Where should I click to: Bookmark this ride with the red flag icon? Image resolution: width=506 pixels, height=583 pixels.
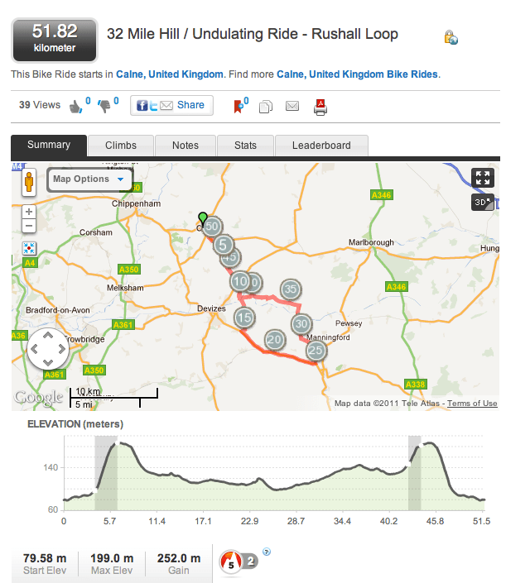click(x=239, y=106)
